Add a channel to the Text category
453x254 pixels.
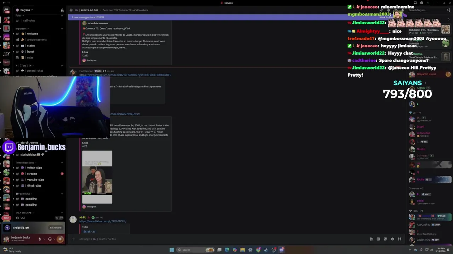(62, 66)
